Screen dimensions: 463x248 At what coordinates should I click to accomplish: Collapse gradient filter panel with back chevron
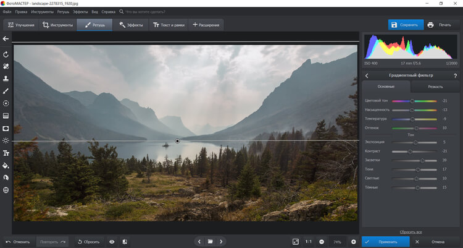(367, 75)
